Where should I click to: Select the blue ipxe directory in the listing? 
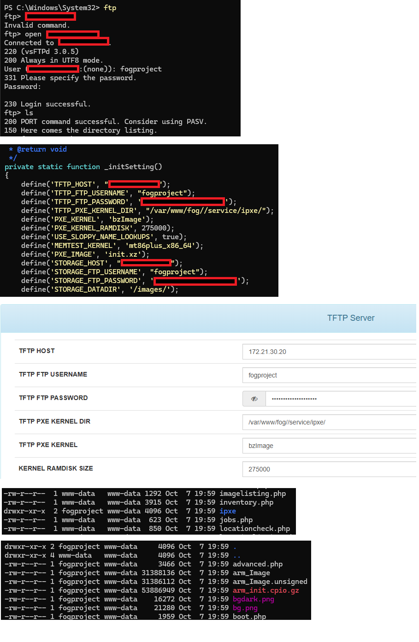click(228, 511)
